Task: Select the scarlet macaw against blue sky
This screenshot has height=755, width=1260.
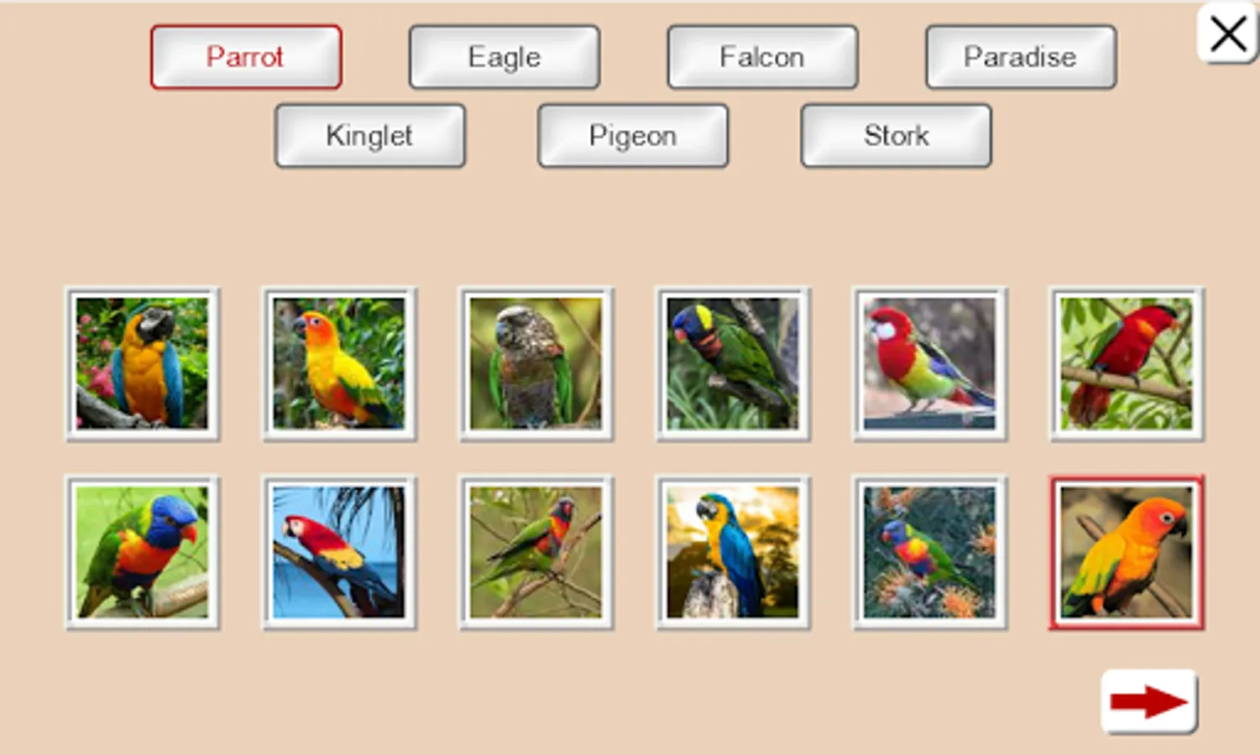Action: pyautogui.click(x=339, y=553)
